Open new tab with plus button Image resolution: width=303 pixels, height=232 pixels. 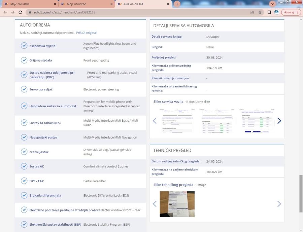click(177, 4)
